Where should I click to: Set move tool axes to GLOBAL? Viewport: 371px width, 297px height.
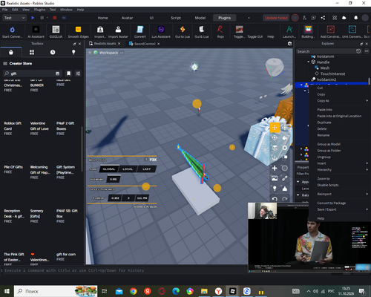[109, 169]
